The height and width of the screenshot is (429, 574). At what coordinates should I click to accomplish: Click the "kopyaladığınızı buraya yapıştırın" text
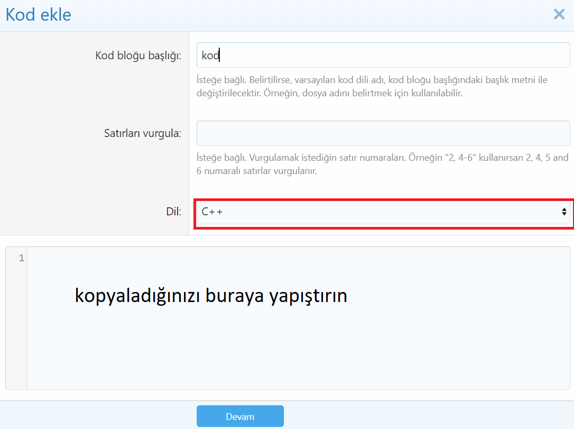tap(211, 296)
